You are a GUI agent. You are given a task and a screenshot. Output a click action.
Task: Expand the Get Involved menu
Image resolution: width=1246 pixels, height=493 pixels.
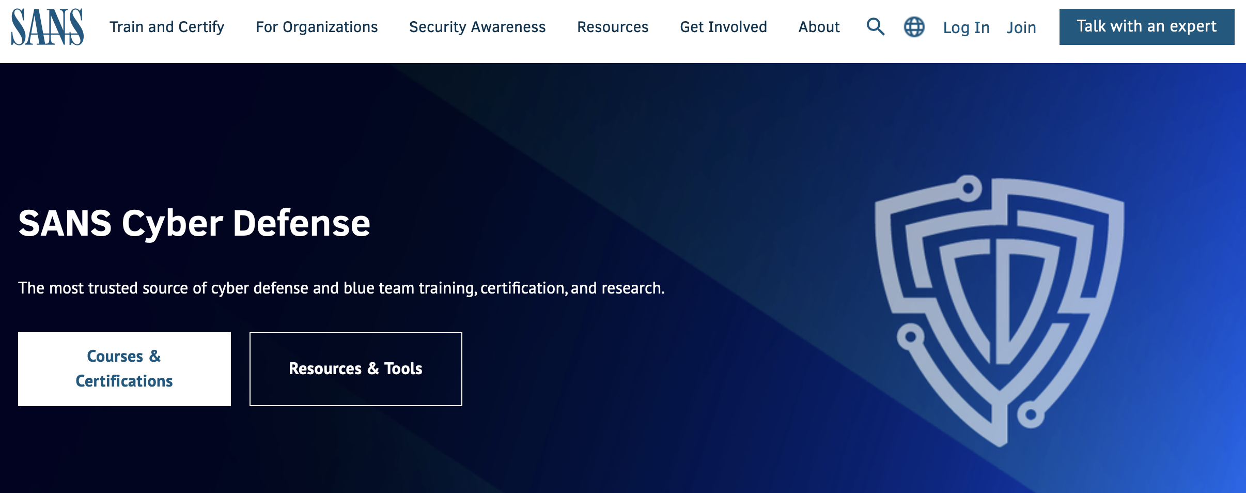click(723, 27)
